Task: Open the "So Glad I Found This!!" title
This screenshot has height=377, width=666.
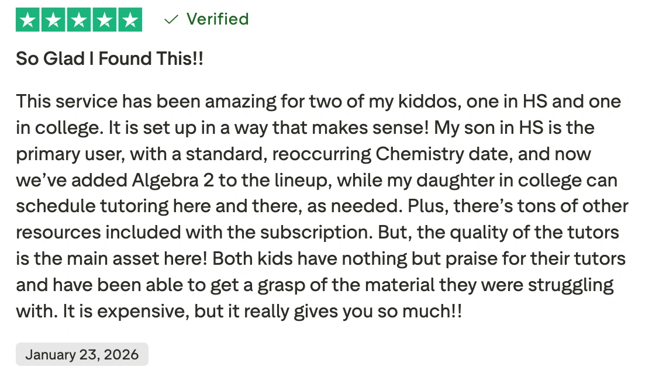Action: click(109, 59)
